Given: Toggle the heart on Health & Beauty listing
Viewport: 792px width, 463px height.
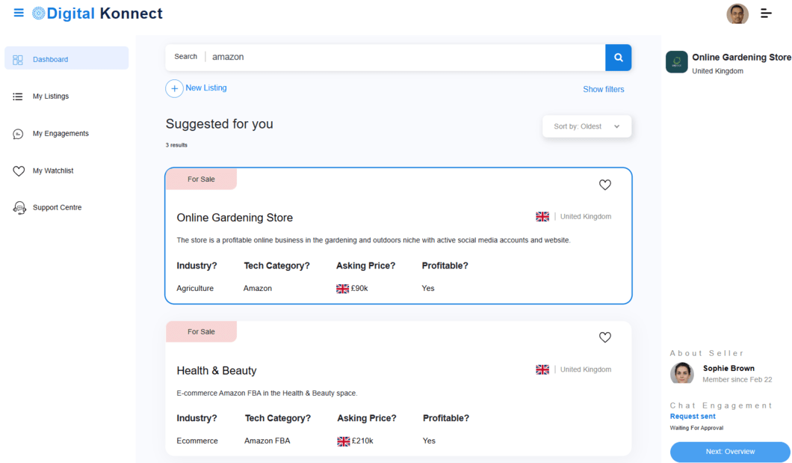Looking at the screenshot, I should (604, 337).
